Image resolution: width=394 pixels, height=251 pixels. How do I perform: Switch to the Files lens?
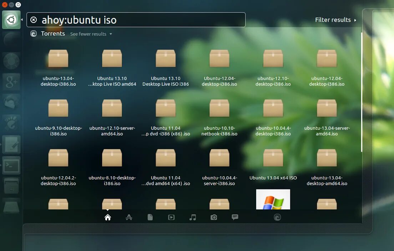[150, 217]
